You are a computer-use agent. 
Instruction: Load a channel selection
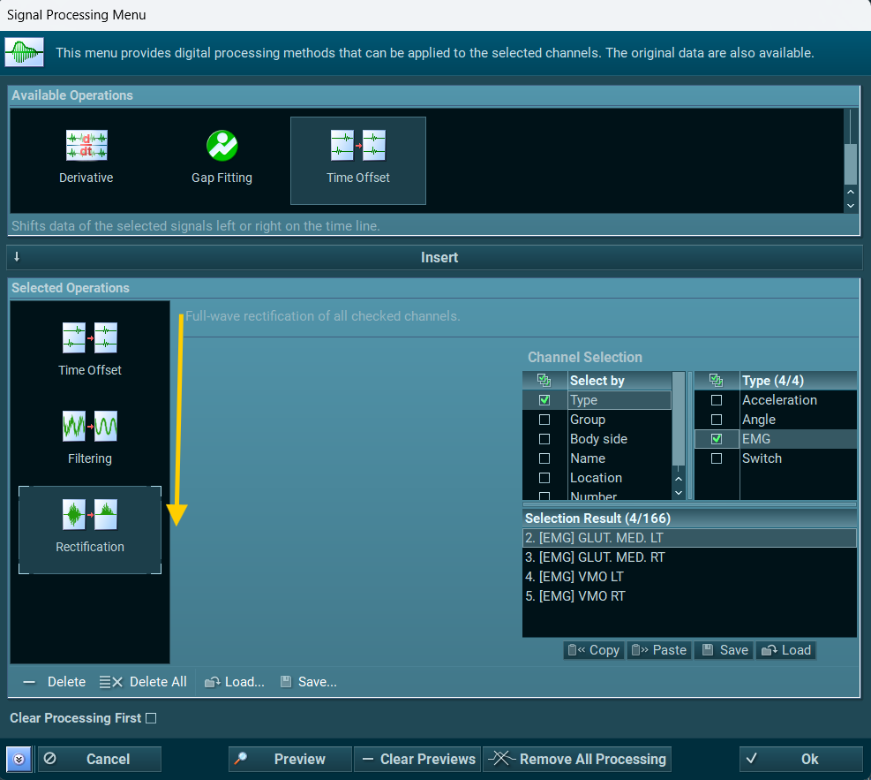click(x=785, y=650)
